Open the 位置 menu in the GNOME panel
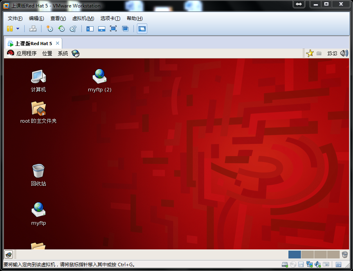Image resolution: width=353 pixels, height=271 pixels. click(x=47, y=53)
